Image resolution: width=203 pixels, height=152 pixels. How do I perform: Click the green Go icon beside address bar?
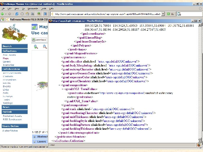(168, 14)
